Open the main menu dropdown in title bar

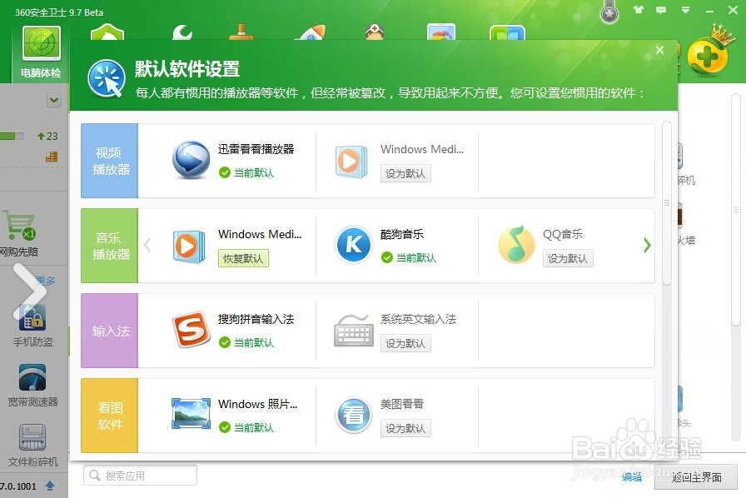(x=685, y=9)
